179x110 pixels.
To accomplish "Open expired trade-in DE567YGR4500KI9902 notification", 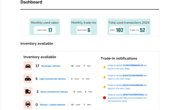I will coord(128,98).
